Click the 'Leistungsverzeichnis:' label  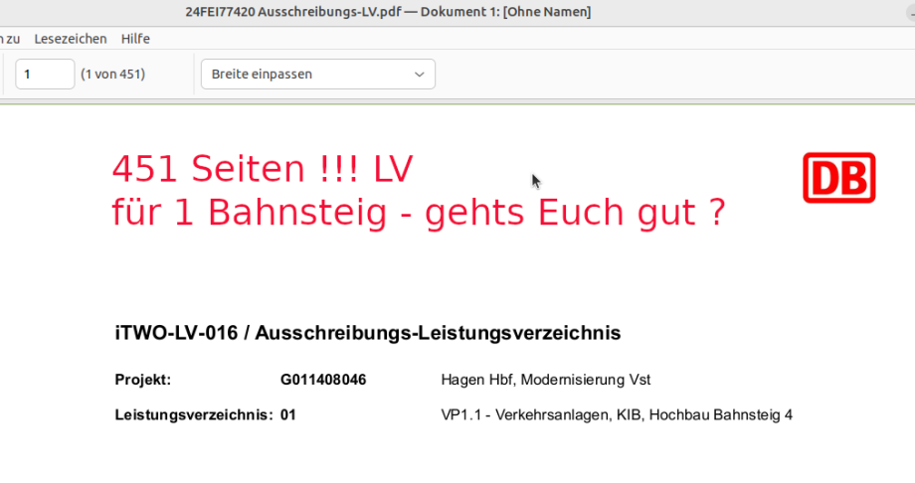point(193,415)
